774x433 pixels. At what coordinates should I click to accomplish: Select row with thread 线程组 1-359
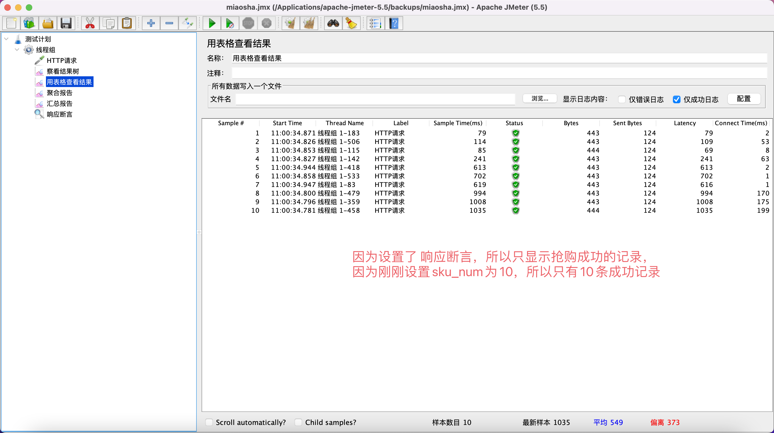(x=486, y=202)
